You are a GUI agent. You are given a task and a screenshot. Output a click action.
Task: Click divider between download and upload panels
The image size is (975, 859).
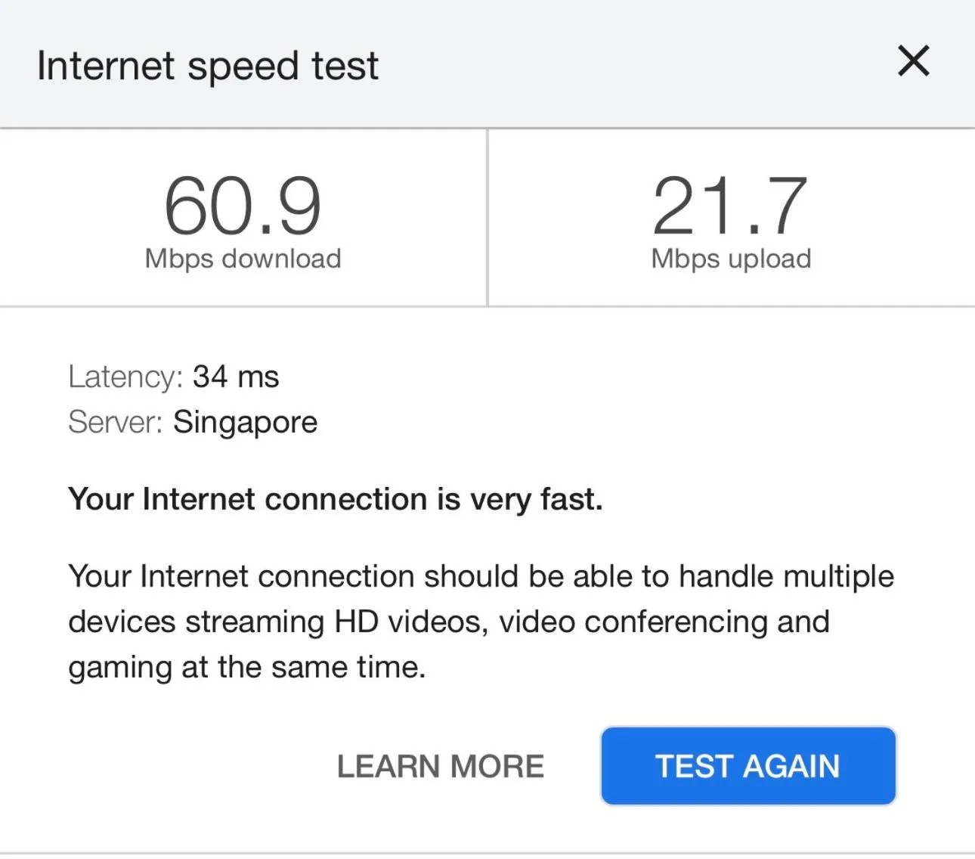487,218
